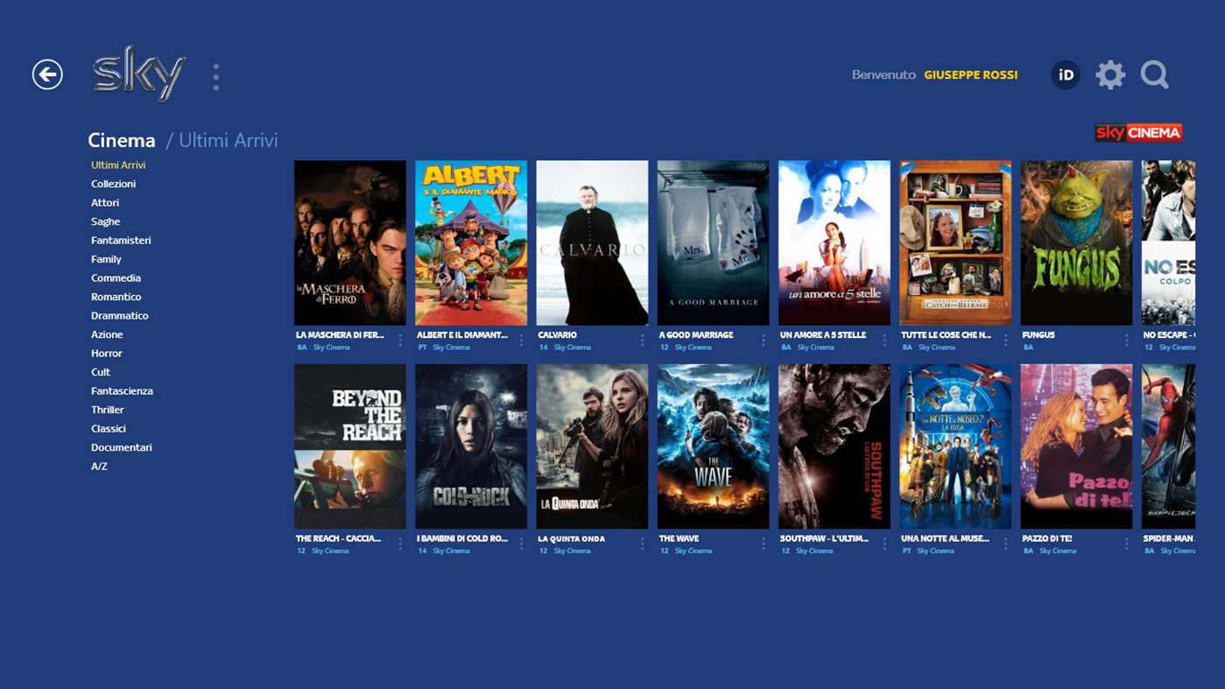Open options dots for La Quinta Onda

tap(642, 544)
